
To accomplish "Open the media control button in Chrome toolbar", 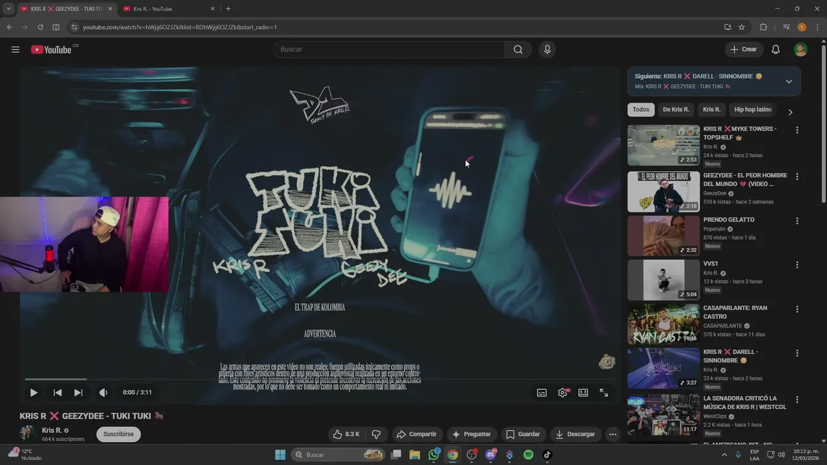I will click(786, 27).
